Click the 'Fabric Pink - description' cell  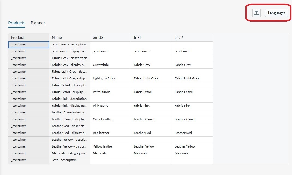70,99
